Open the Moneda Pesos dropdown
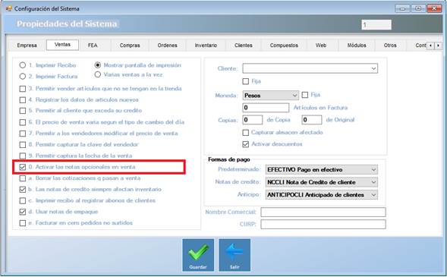 pos(270,95)
